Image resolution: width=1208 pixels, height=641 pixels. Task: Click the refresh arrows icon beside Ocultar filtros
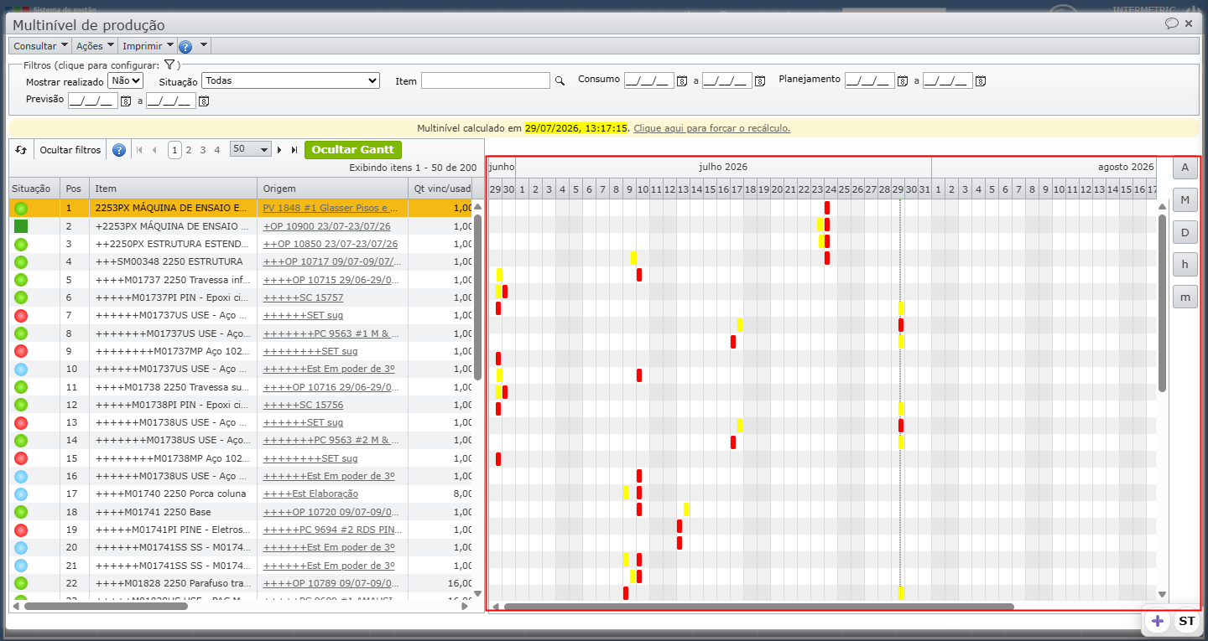(x=22, y=150)
